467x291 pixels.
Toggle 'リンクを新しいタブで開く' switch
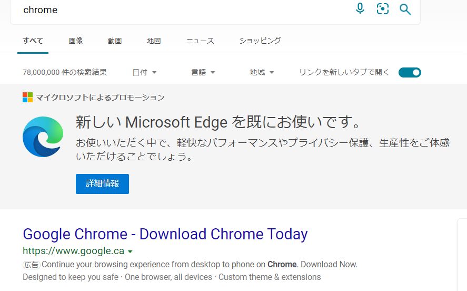(410, 73)
